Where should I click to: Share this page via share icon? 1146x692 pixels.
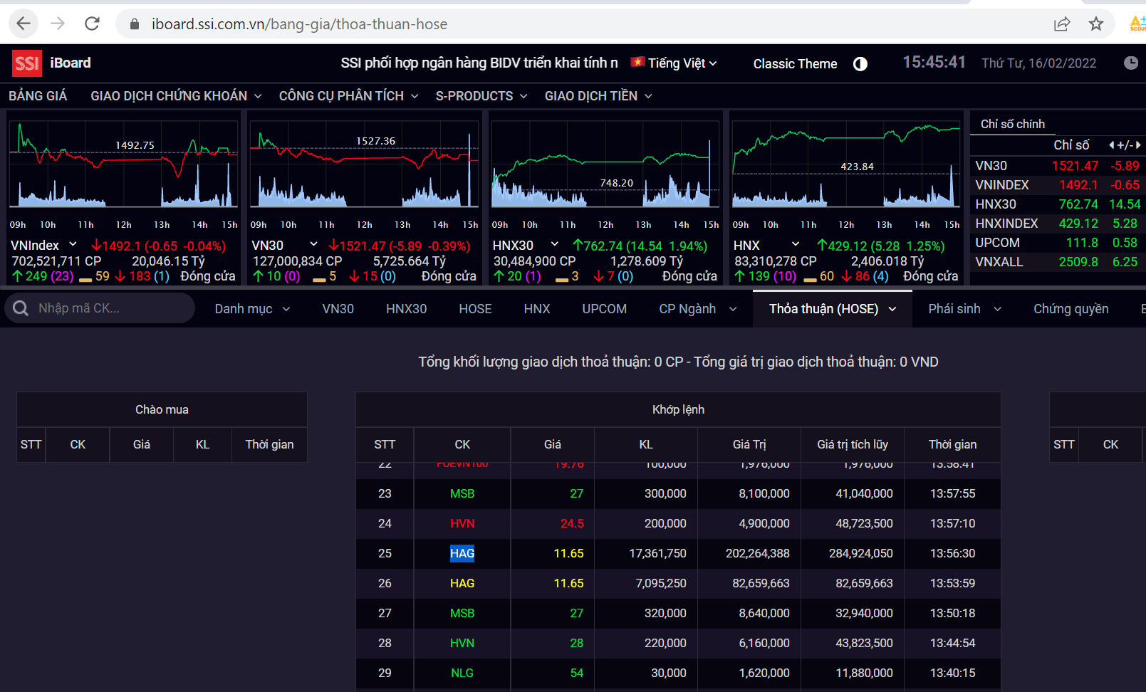(x=1062, y=24)
